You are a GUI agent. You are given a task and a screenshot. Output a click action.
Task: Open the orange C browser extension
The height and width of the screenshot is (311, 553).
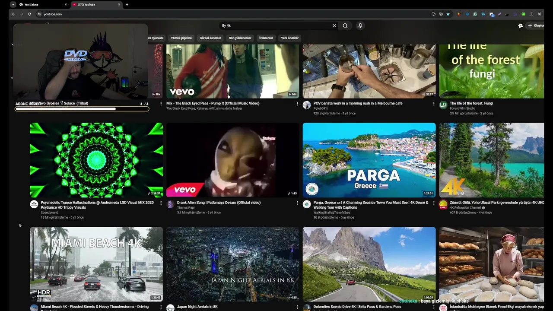coord(459,14)
